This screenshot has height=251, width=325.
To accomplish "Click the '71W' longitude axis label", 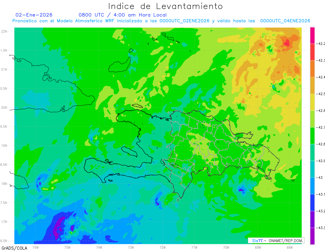I will tap(194, 247).
